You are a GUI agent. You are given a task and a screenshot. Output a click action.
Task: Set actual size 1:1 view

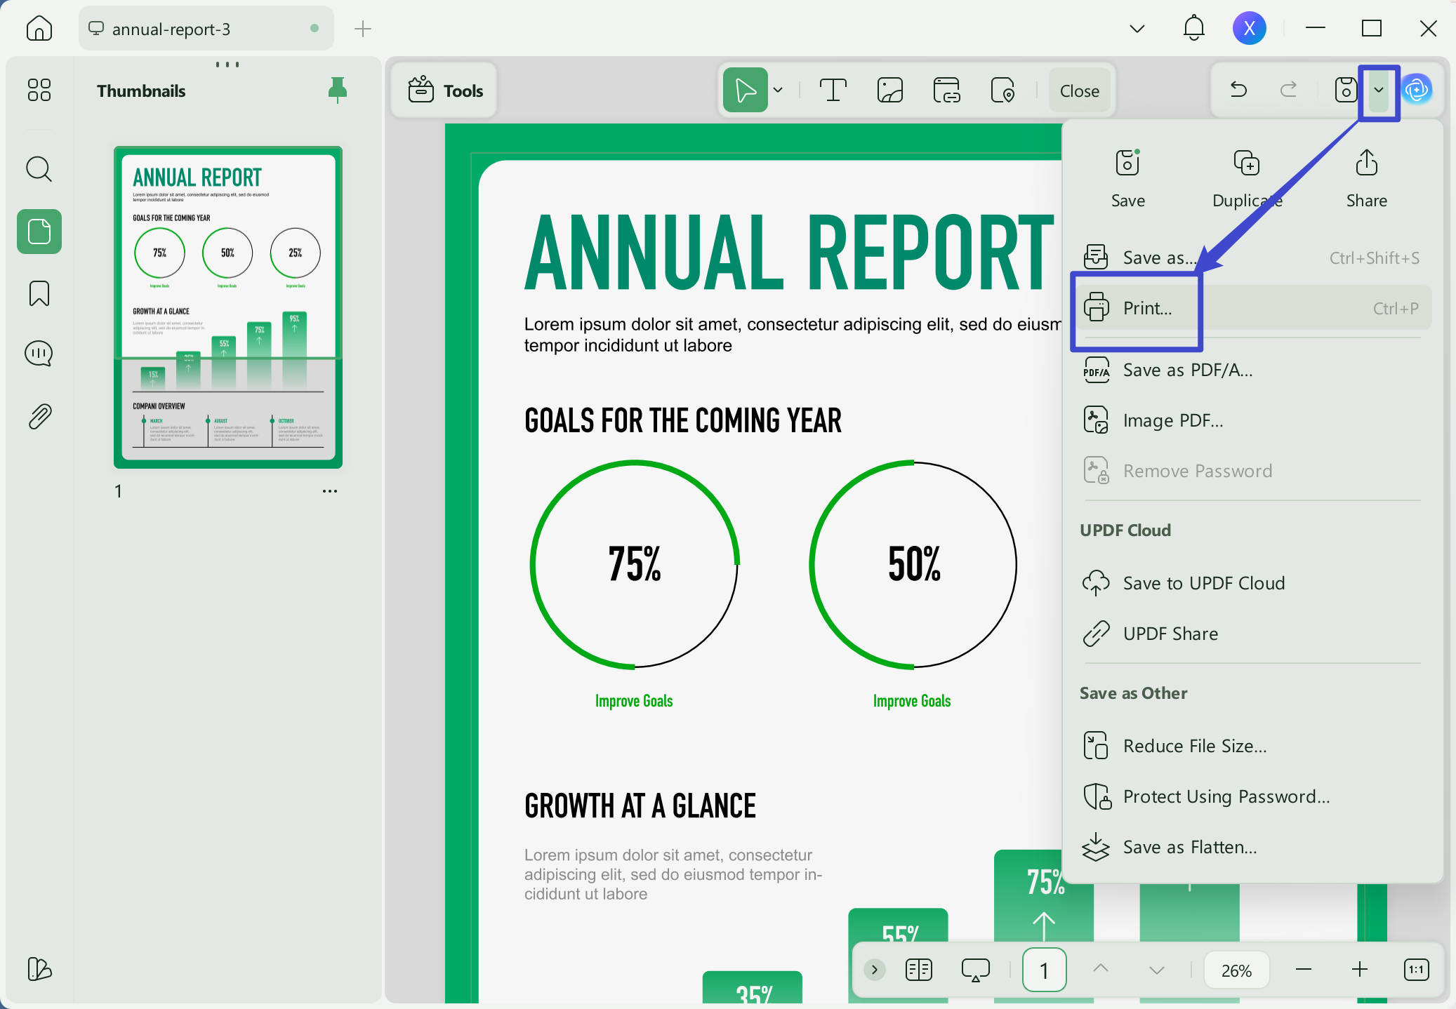pos(1417,970)
